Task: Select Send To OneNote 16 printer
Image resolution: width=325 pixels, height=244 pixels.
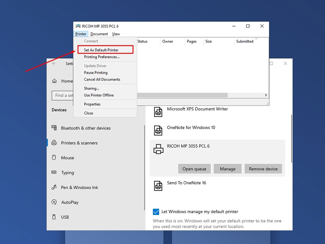Action: click(x=187, y=183)
